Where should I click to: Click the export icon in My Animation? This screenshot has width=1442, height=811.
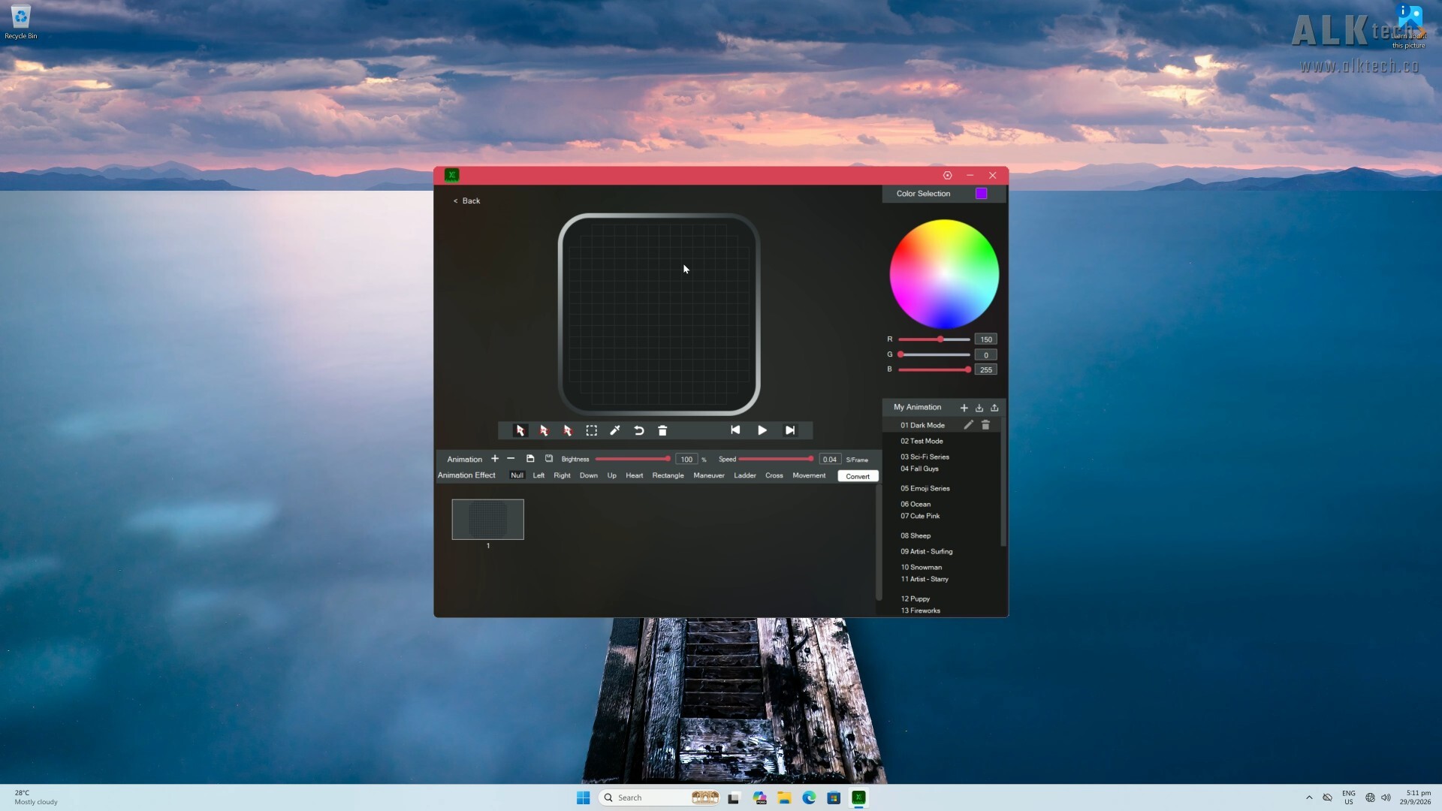tap(995, 408)
